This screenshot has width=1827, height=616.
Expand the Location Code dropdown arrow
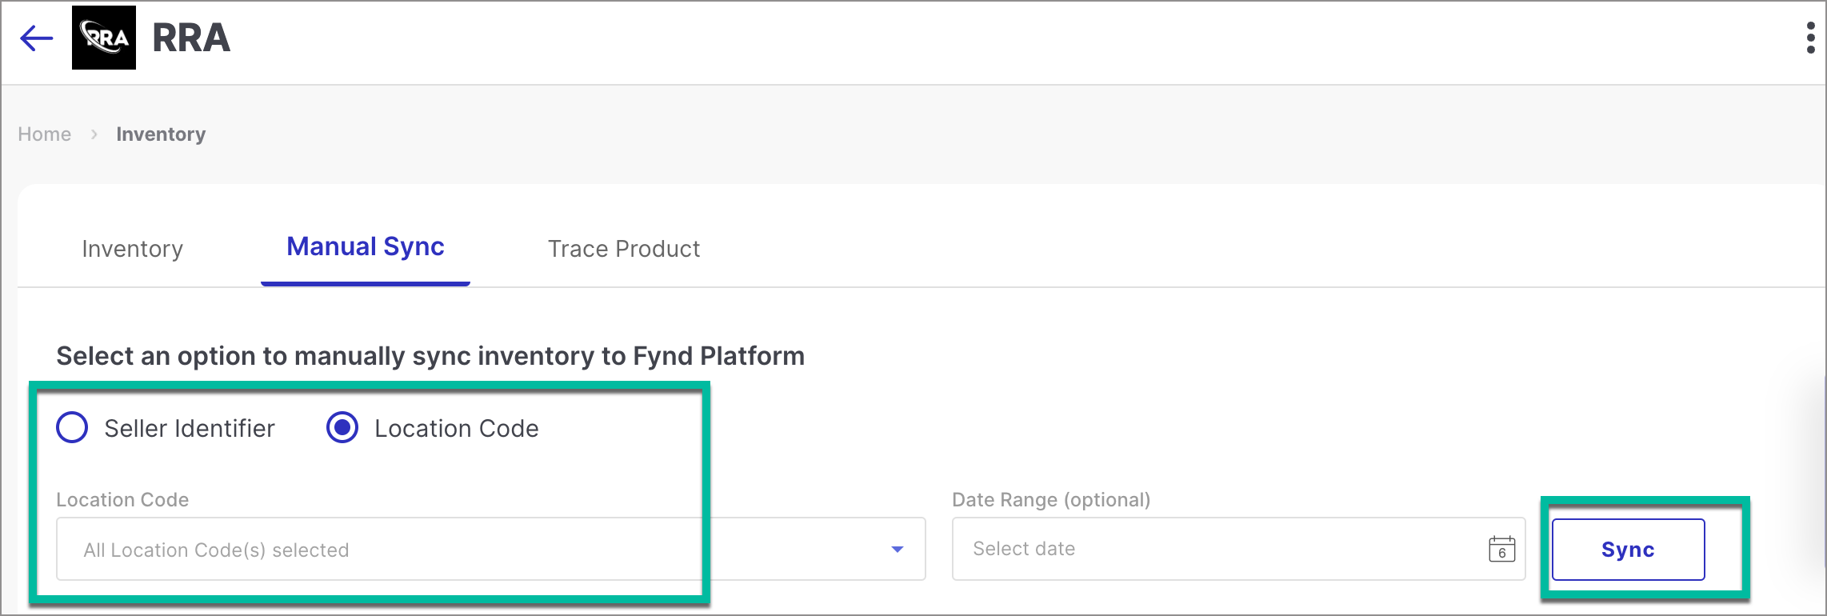(x=898, y=550)
